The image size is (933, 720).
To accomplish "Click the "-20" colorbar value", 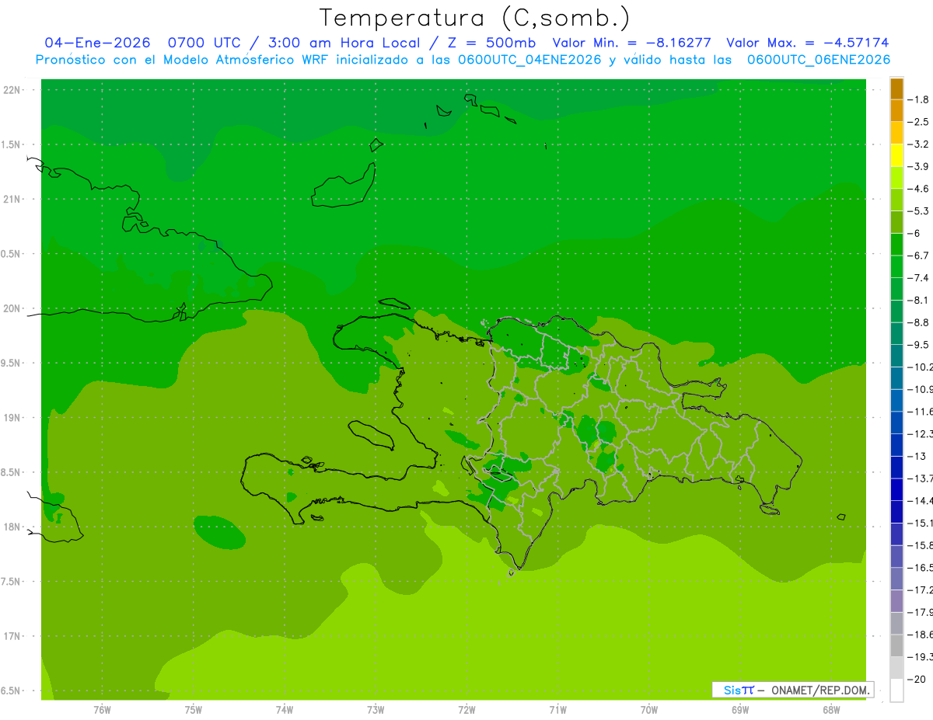I will (917, 680).
